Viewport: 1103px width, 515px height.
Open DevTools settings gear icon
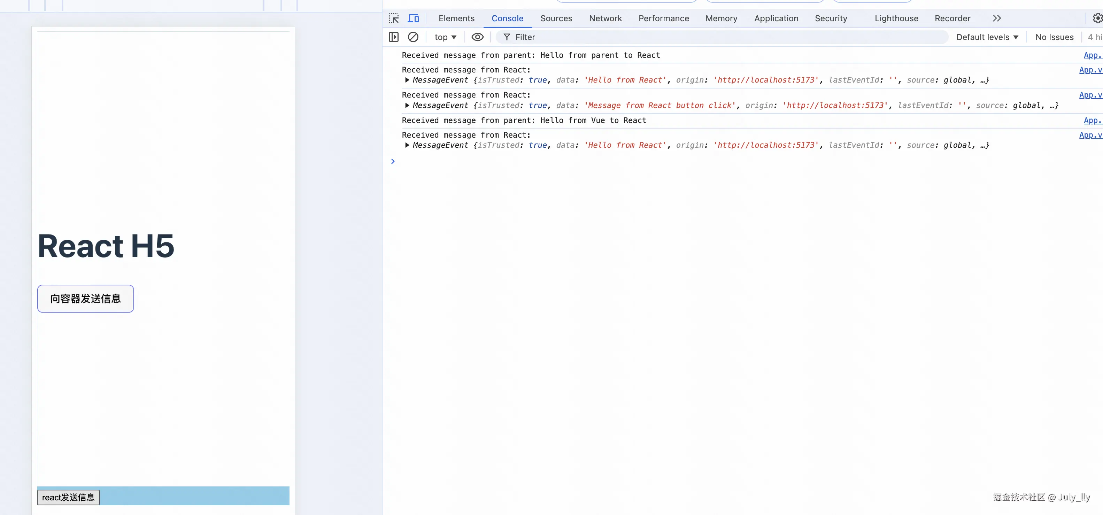coord(1097,18)
